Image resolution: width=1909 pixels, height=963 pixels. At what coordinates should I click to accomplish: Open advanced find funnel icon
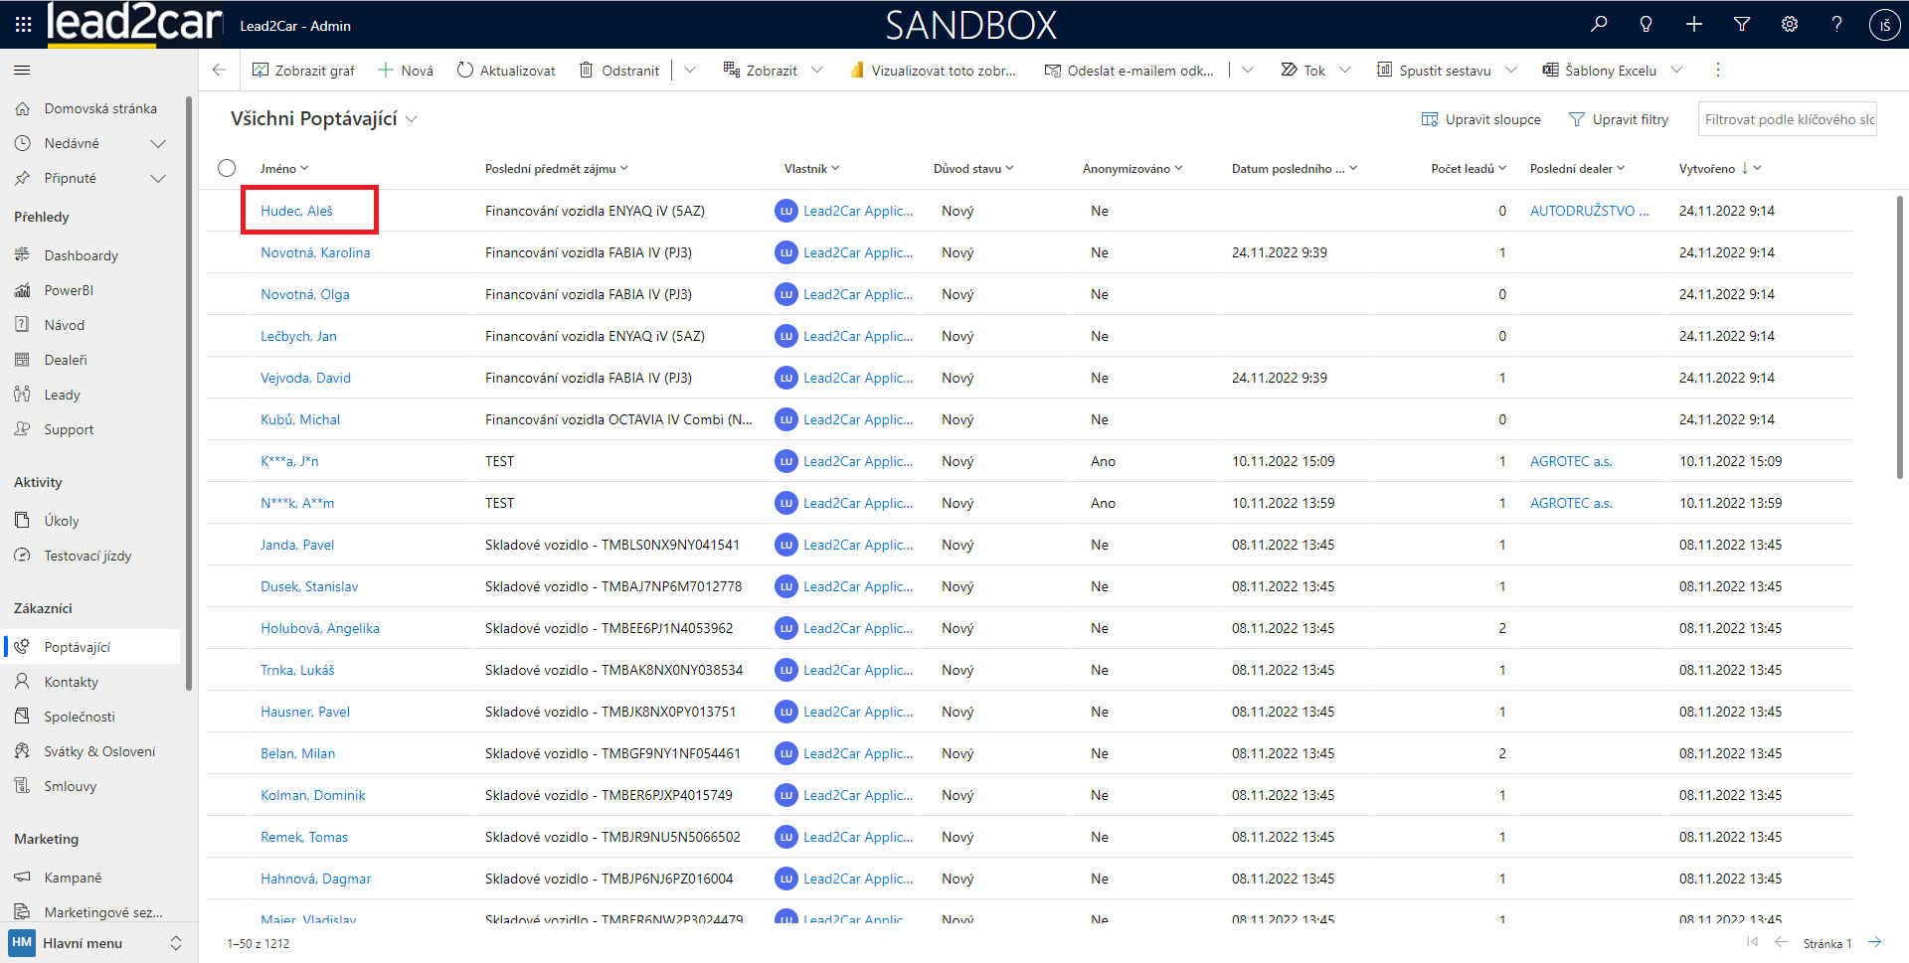pyautogui.click(x=1742, y=25)
